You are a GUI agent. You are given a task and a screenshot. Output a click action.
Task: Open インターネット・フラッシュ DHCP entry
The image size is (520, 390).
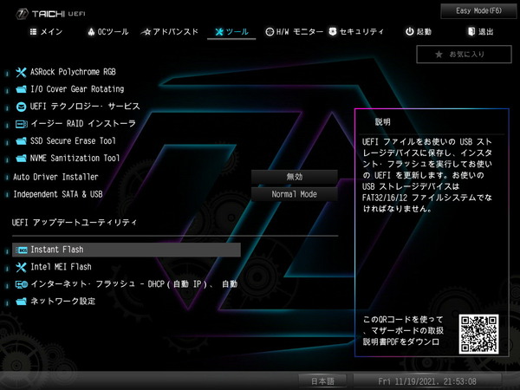(x=133, y=284)
